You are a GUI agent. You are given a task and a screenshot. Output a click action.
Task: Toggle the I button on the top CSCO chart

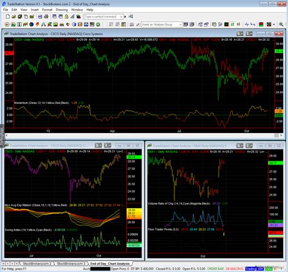pos(249,33)
